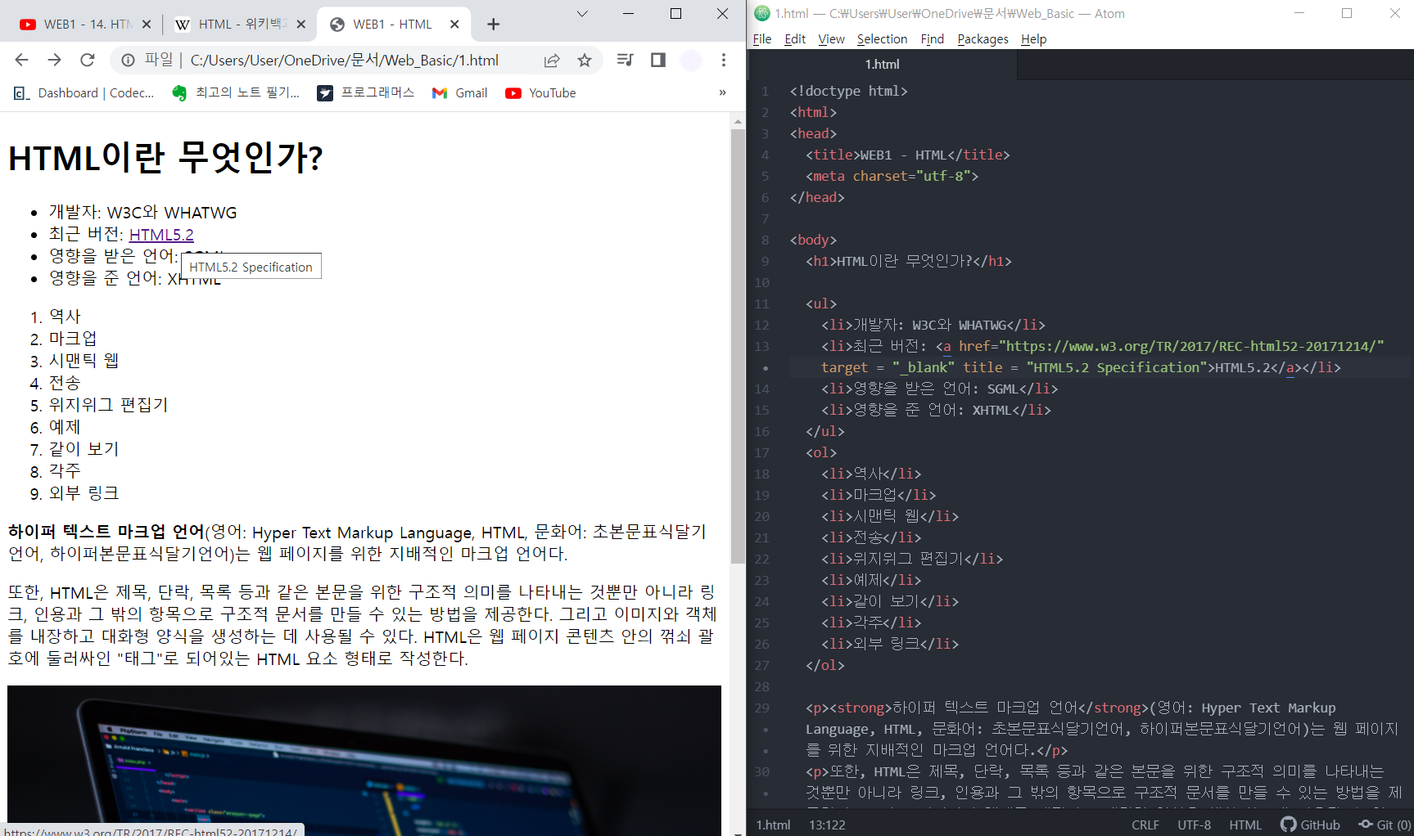
Task: Click cursor position 13:122 in status bar
Action: pos(827,825)
